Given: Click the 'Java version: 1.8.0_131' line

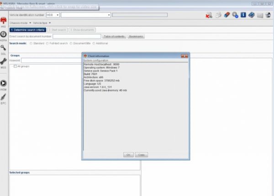Looking at the screenshot, I should click(98, 87).
